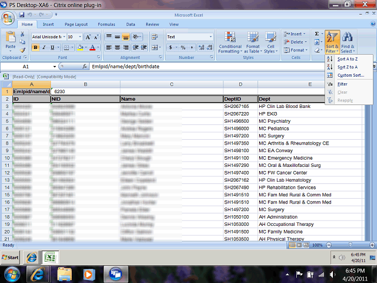
Task: Toggle the Underline formatting button
Action: tap(53, 48)
